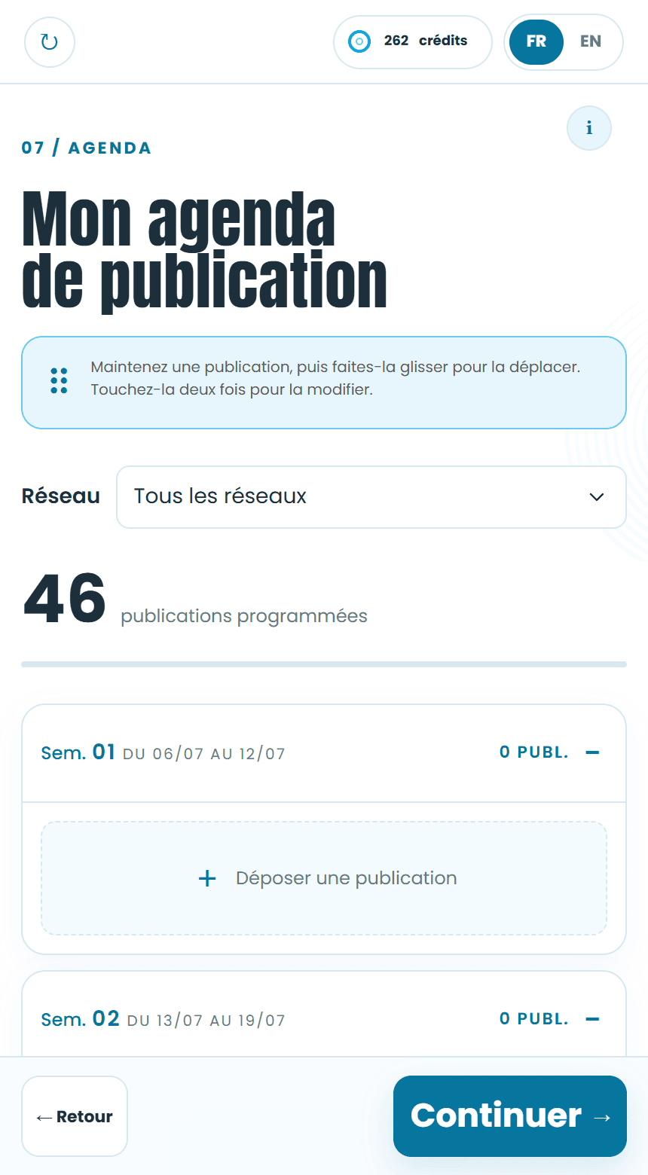Click the six-dot drag hint icon
Viewport: 648px width, 1175px height.
coord(59,381)
